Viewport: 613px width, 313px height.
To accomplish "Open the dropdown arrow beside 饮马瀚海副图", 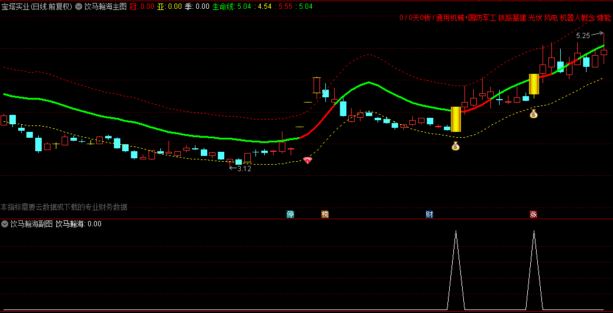I will [5, 224].
